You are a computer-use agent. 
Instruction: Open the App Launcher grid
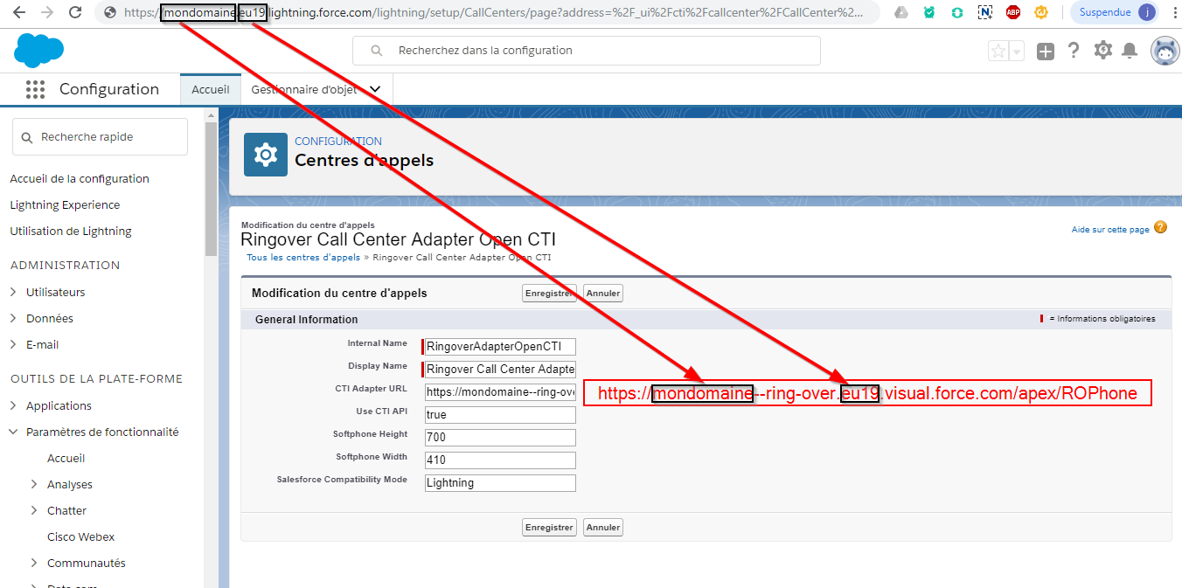point(35,89)
